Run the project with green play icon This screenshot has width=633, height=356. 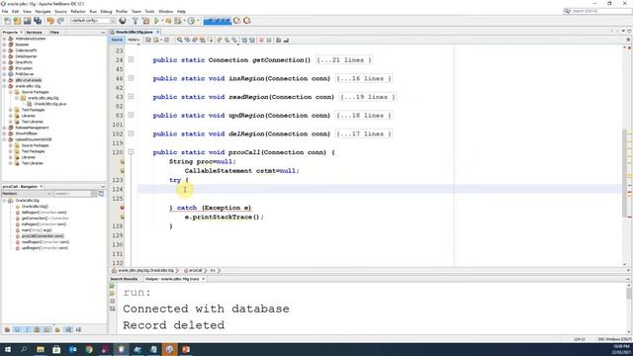tap(156, 21)
